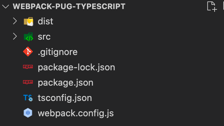Collapse the WEBPACK-PUG-TYPESCRIPT project section
The width and height of the screenshot is (224, 126).
pos(6,6)
